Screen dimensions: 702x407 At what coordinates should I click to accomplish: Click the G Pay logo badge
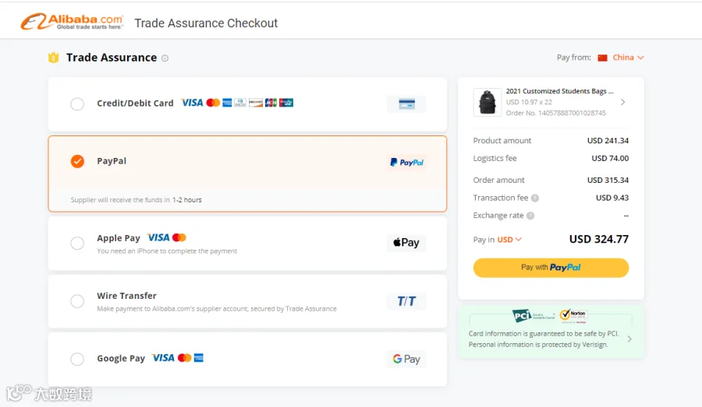click(406, 359)
